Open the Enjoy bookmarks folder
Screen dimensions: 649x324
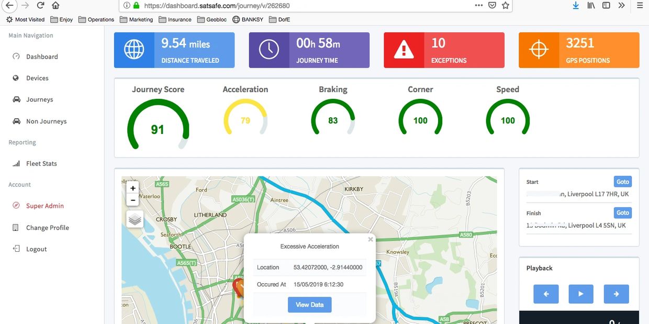[x=62, y=19]
